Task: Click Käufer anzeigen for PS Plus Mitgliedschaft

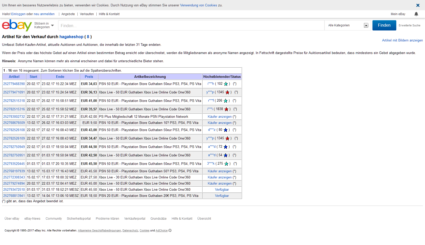Action: click(x=220, y=116)
